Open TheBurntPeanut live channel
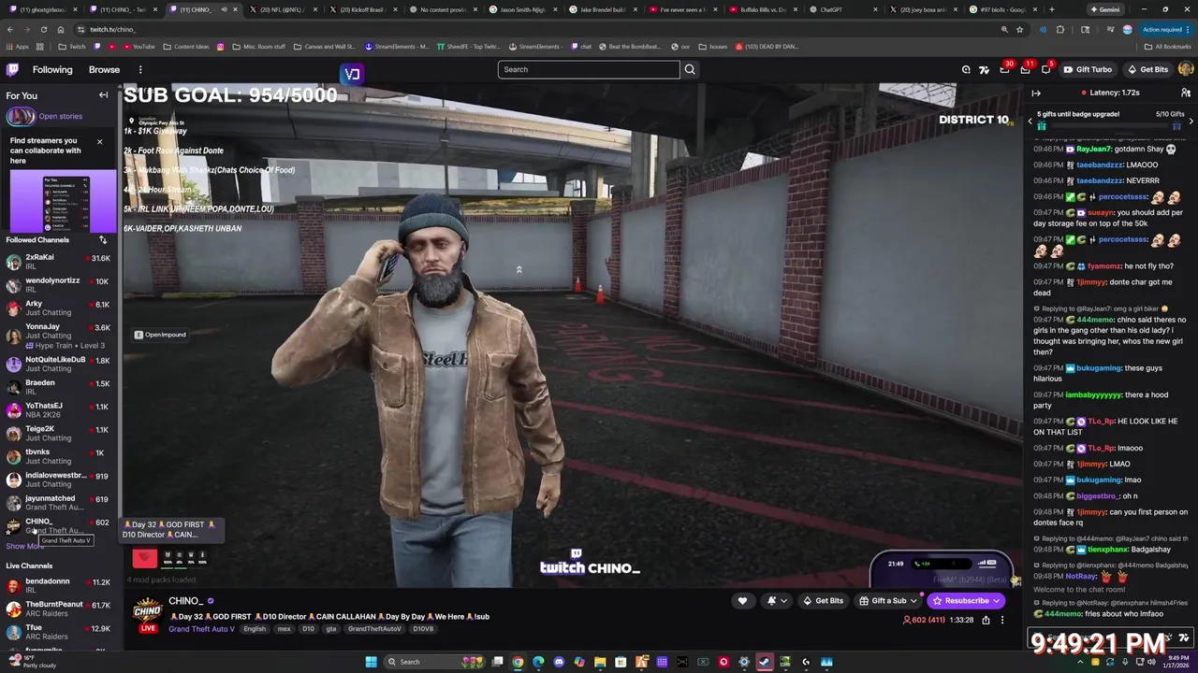 tap(58, 609)
